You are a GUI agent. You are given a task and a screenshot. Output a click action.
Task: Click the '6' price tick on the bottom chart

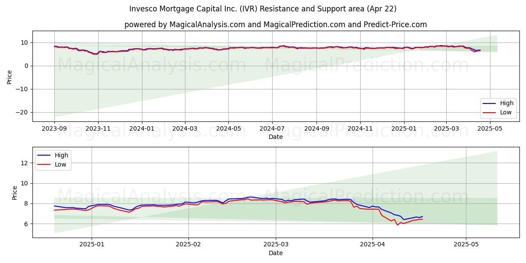(x=27, y=224)
